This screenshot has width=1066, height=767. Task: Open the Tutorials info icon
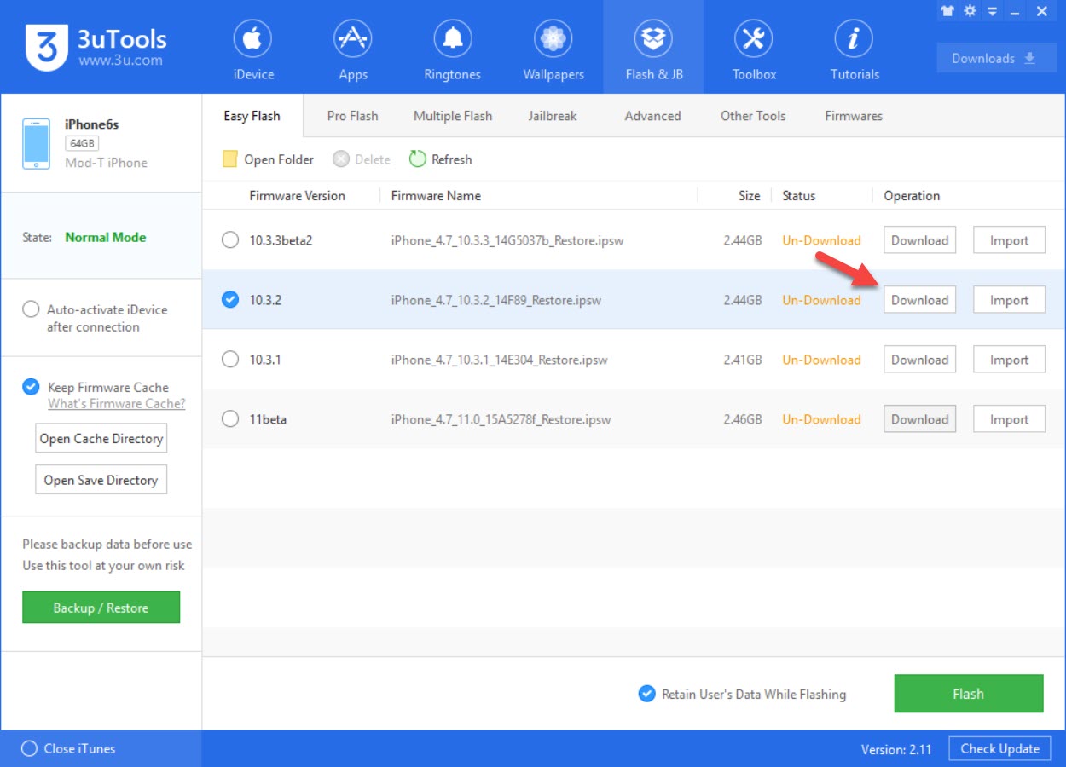[855, 39]
